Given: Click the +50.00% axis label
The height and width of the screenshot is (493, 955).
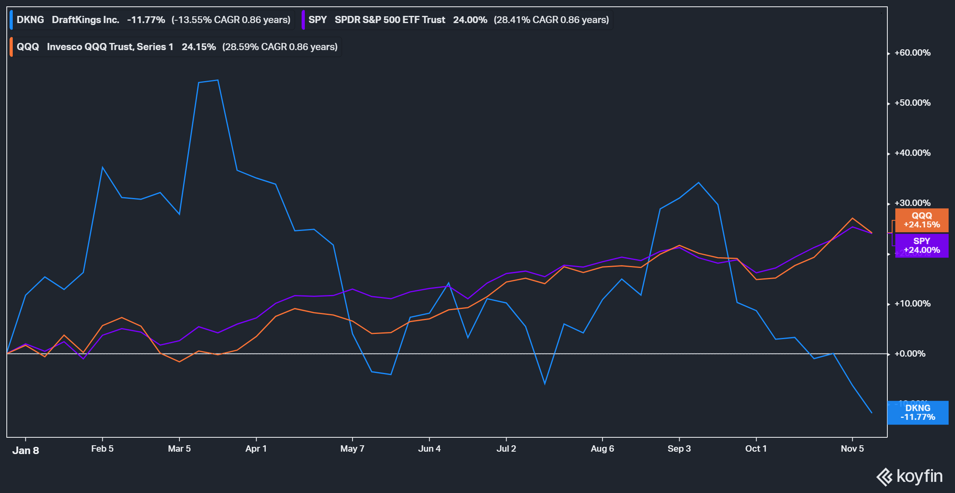Looking at the screenshot, I should coord(912,103).
